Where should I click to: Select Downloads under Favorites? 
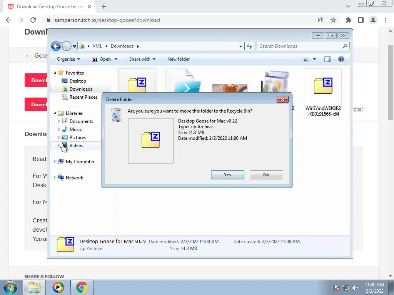pyautogui.click(x=81, y=89)
